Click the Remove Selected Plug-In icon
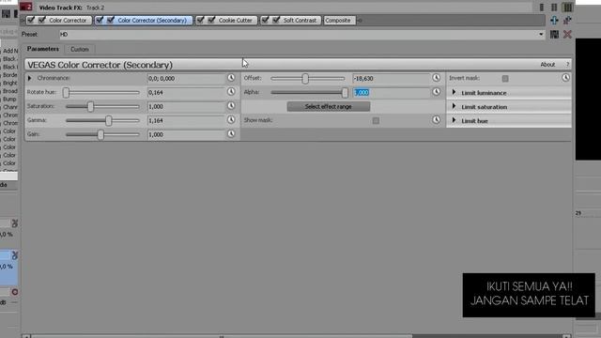Viewport: 601px width, 338px height. (567, 21)
